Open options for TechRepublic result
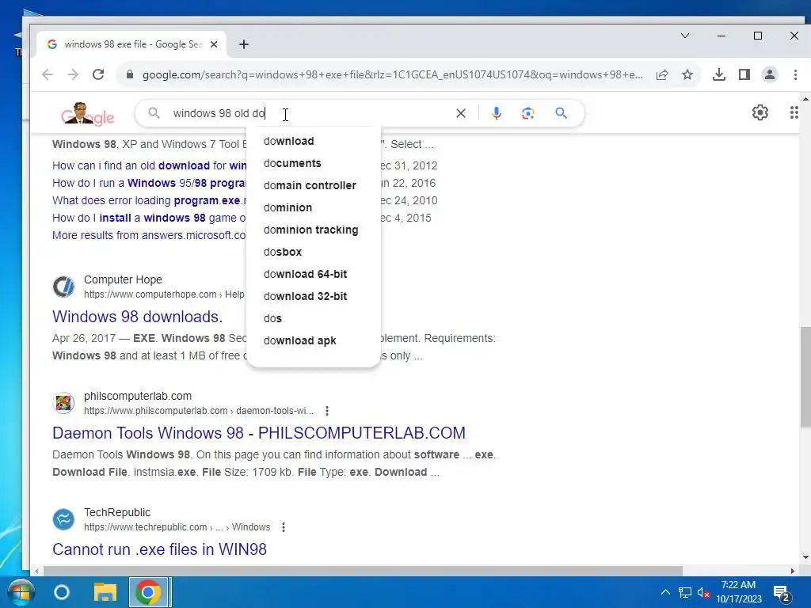The width and height of the screenshot is (811, 608). pos(284,527)
